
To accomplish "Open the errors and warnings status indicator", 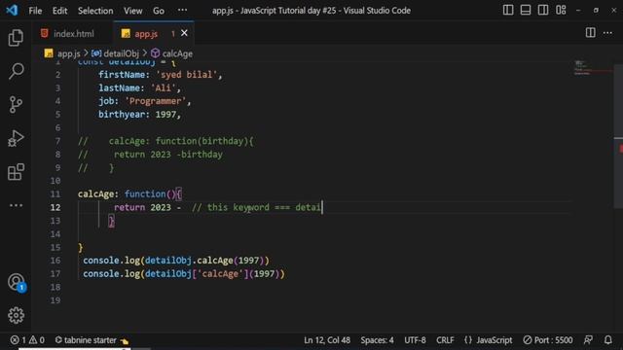I will click(27, 340).
